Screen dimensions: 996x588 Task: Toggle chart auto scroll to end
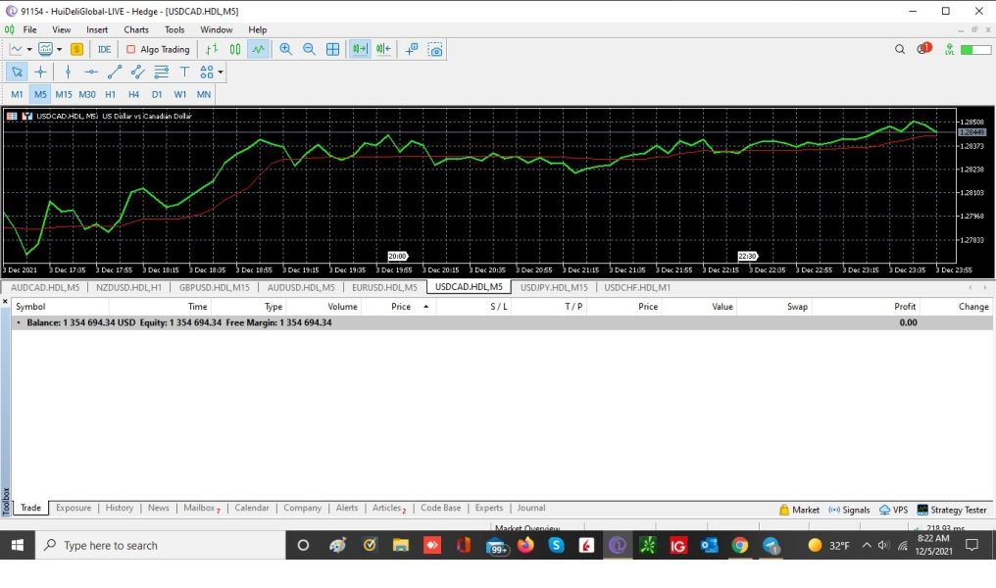(360, 49)
